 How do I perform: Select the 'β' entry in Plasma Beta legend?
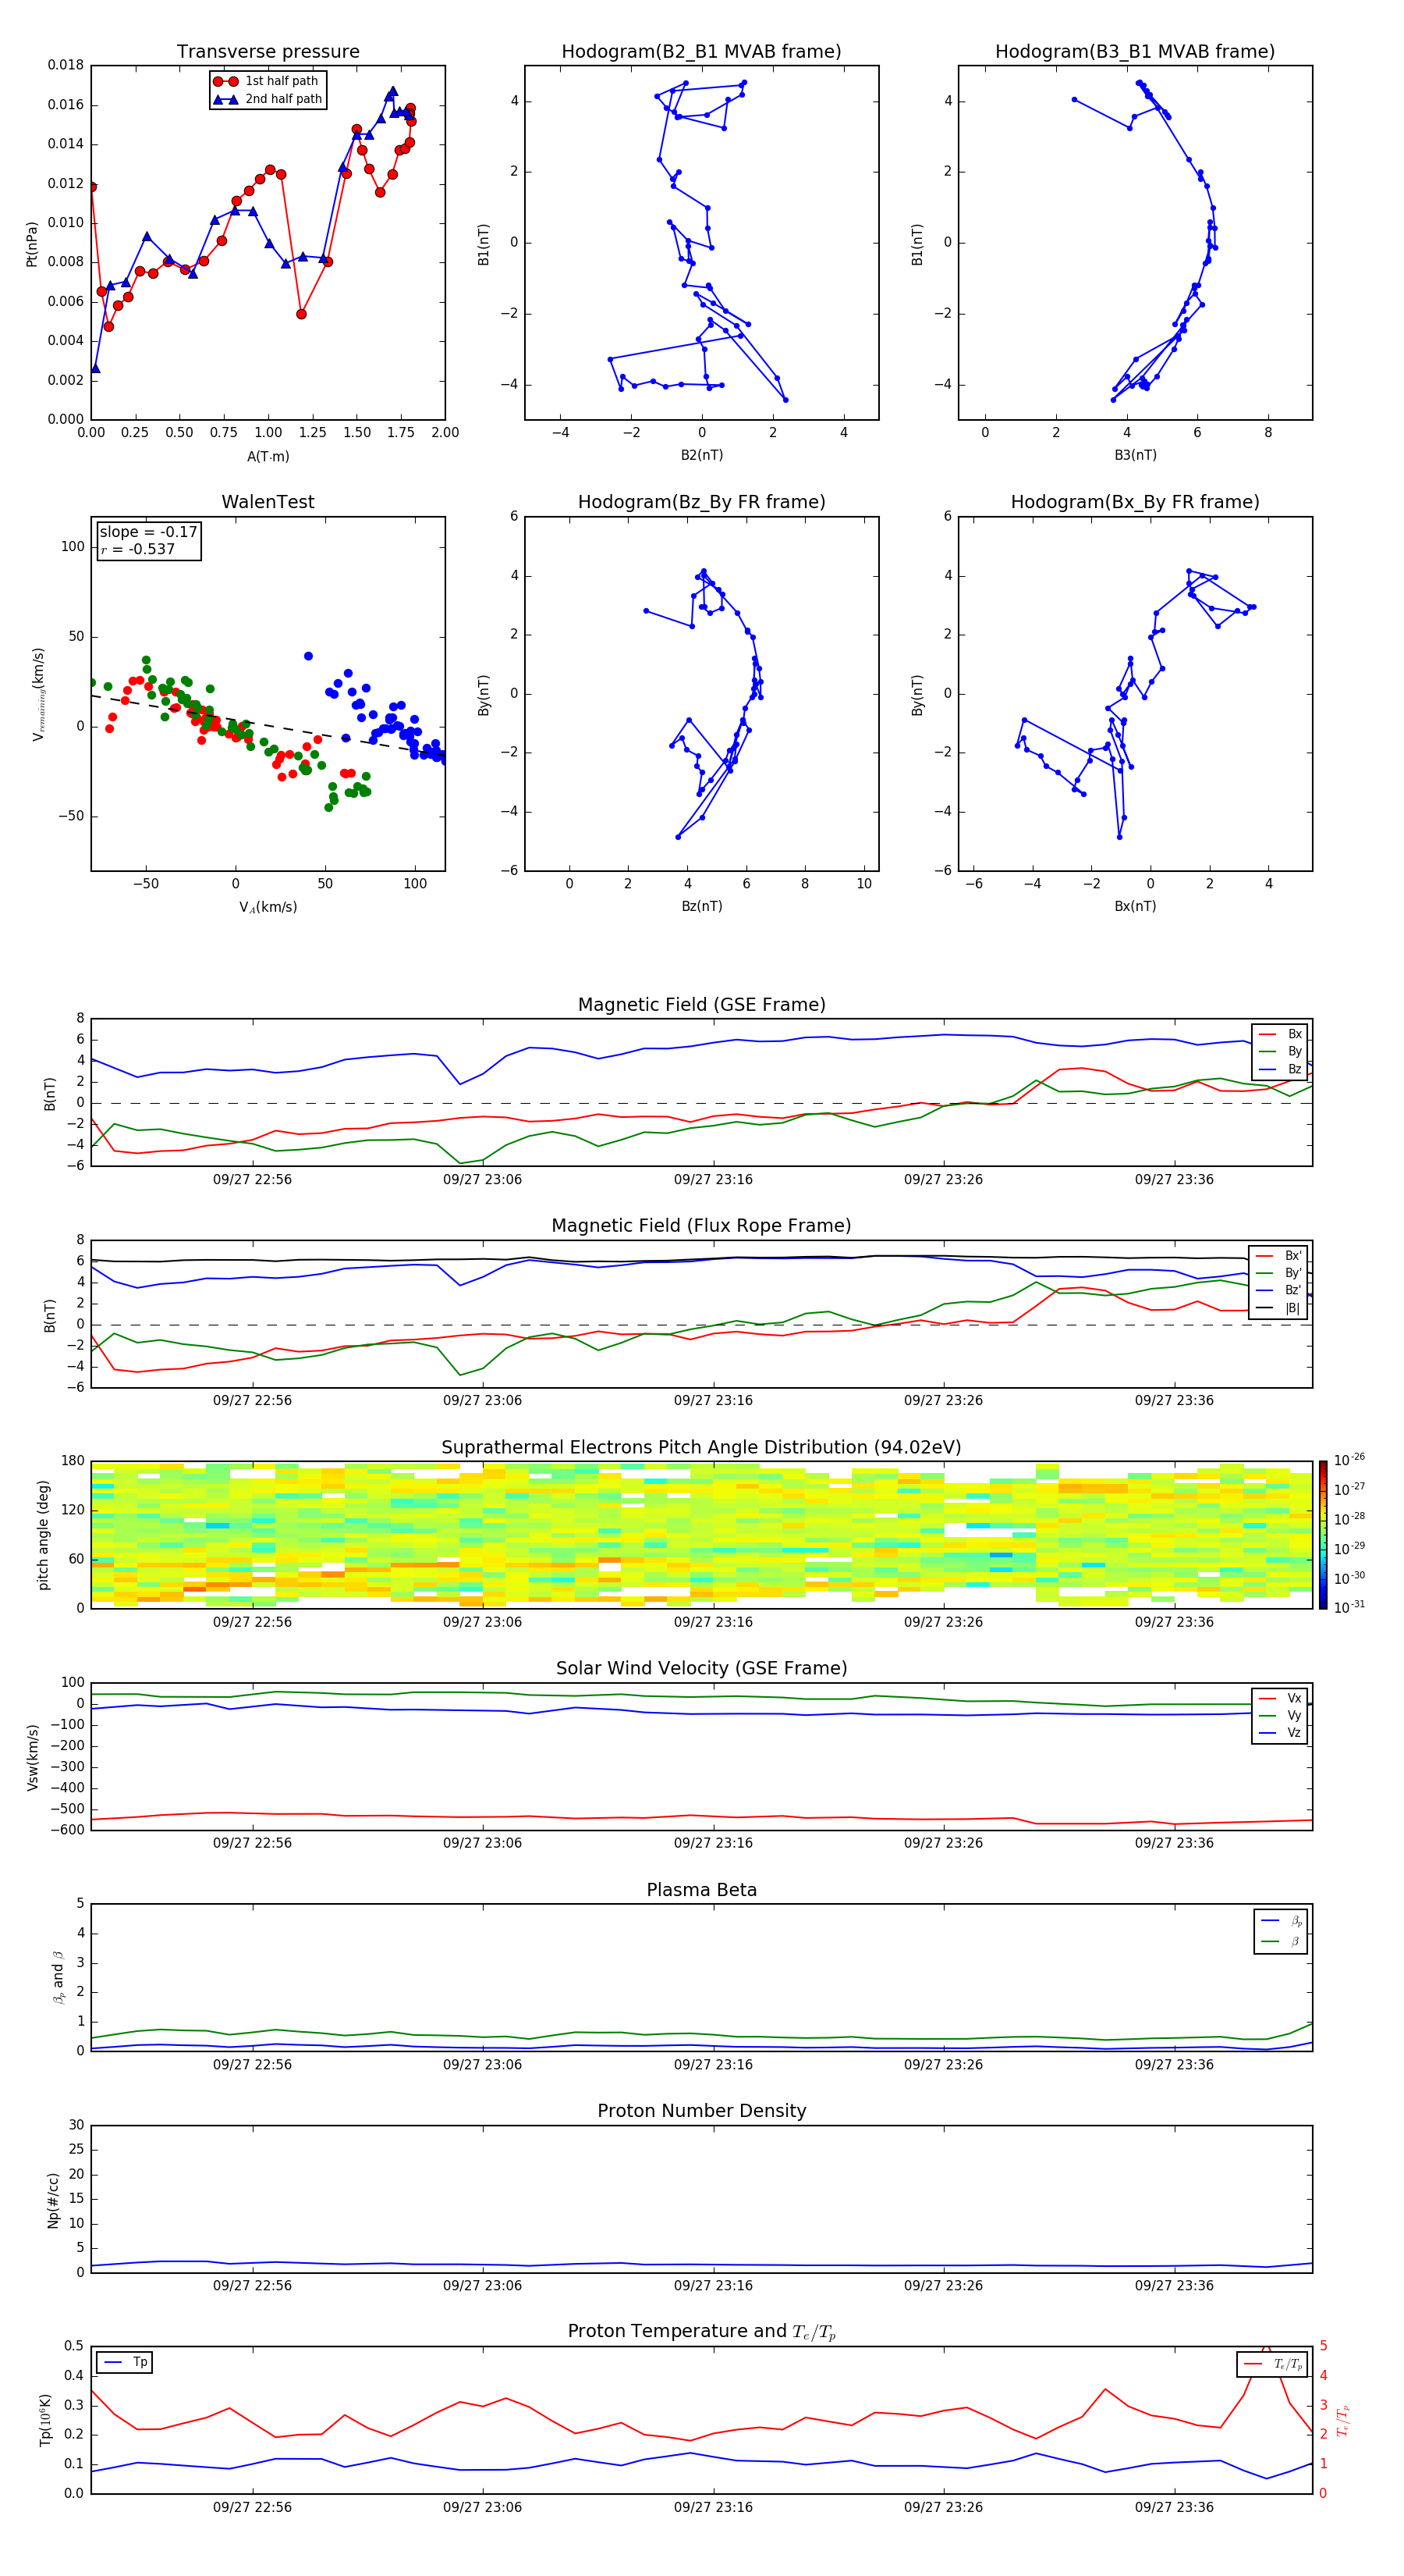tap(1282, 1942)
